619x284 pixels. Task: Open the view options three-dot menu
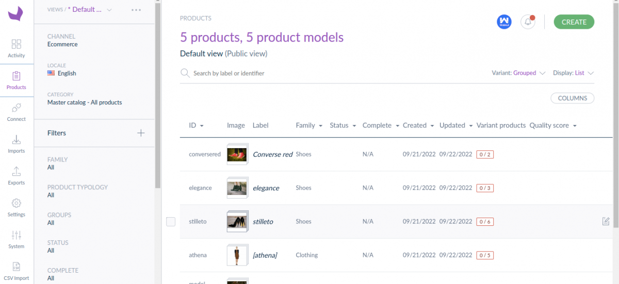click(136, 10)
